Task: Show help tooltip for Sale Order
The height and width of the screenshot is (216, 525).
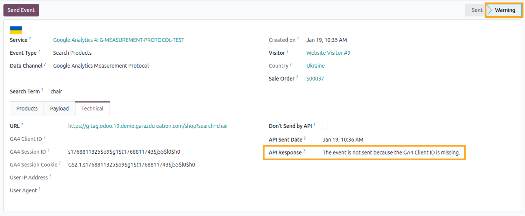Action: tap(297, 77)
